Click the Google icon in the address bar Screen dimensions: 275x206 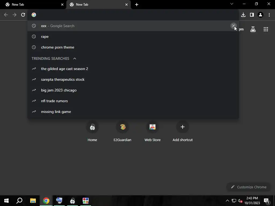pyautogui.click(x=34, y=15)
